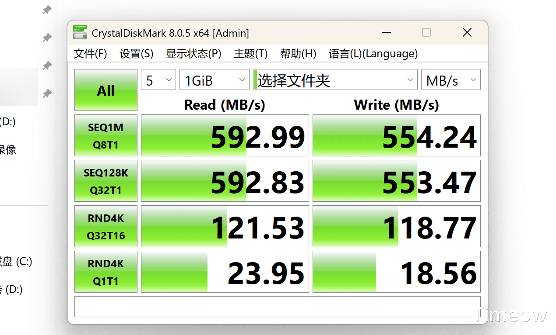Click the RND4K Q32T16 read result 121.53
The height and width of the screenshot is (335, 556).
coord(225,226)
